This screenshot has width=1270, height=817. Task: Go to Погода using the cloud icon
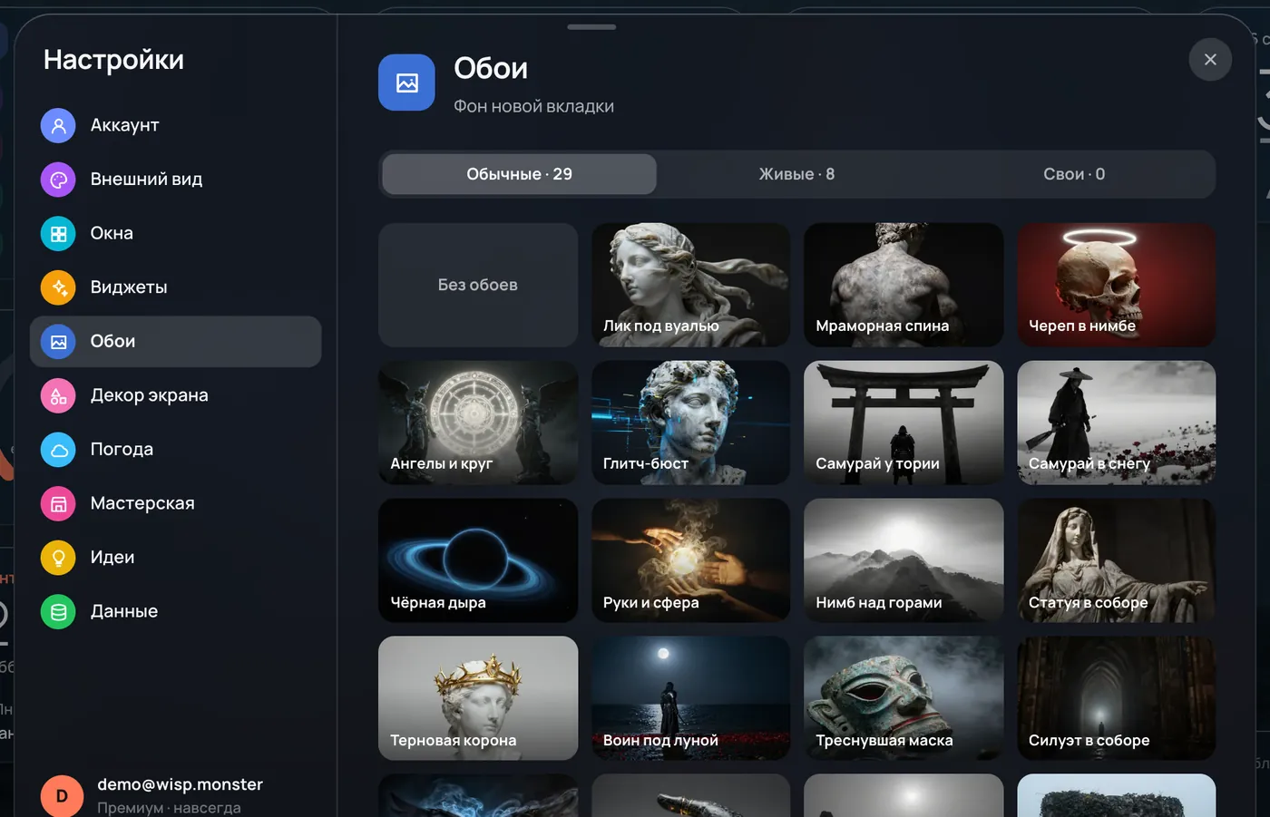pyautogui.click(x=58, y=450)
